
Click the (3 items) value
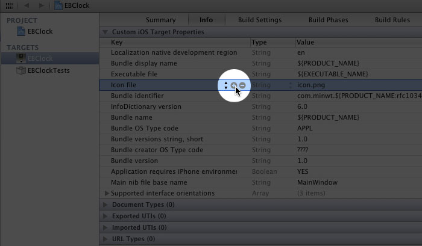pos(311,193)
